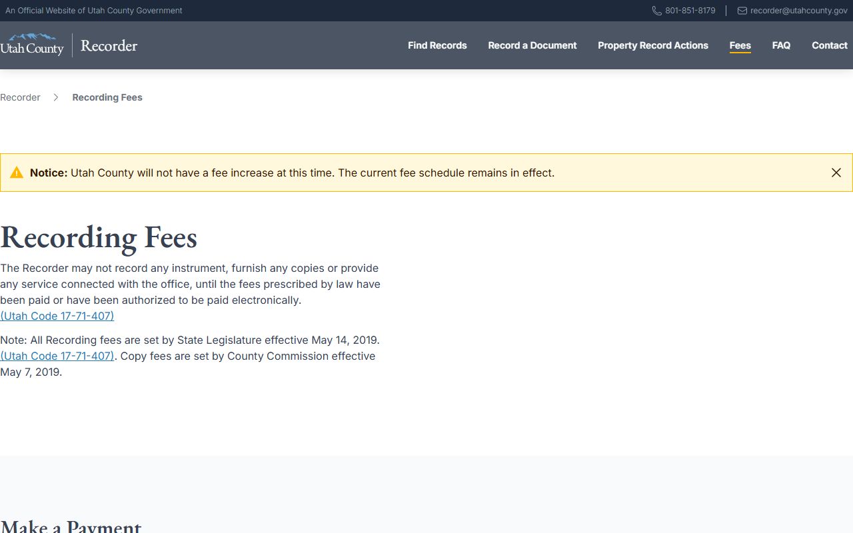Click the breadcrumb chevron separator

56,97
